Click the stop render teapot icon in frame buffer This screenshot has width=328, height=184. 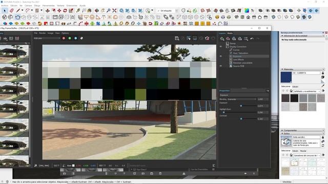(207, 38)
